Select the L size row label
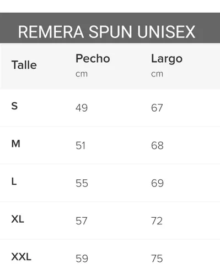 (14, 182)
